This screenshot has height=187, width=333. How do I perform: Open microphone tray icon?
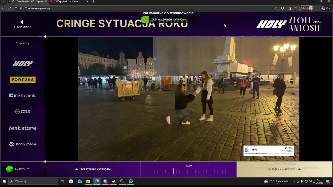tap(302, 181)
